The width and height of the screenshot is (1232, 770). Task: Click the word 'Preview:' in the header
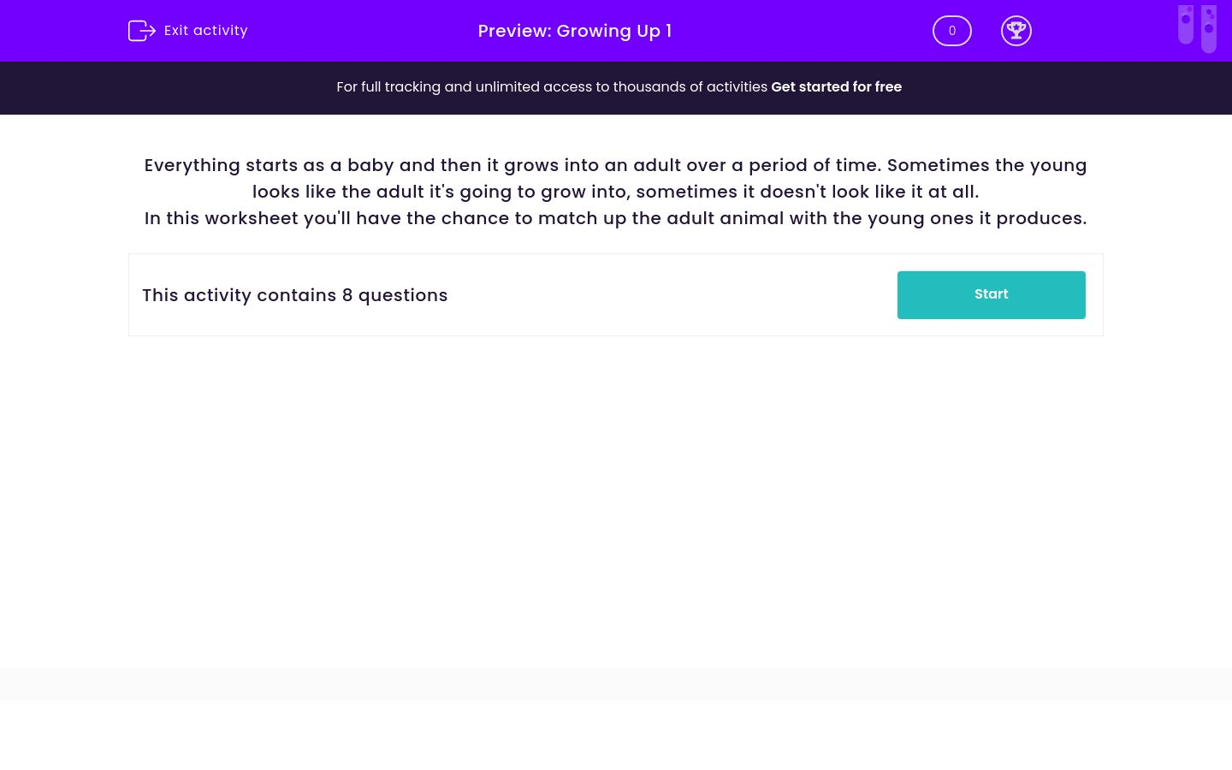coord(514,31)
